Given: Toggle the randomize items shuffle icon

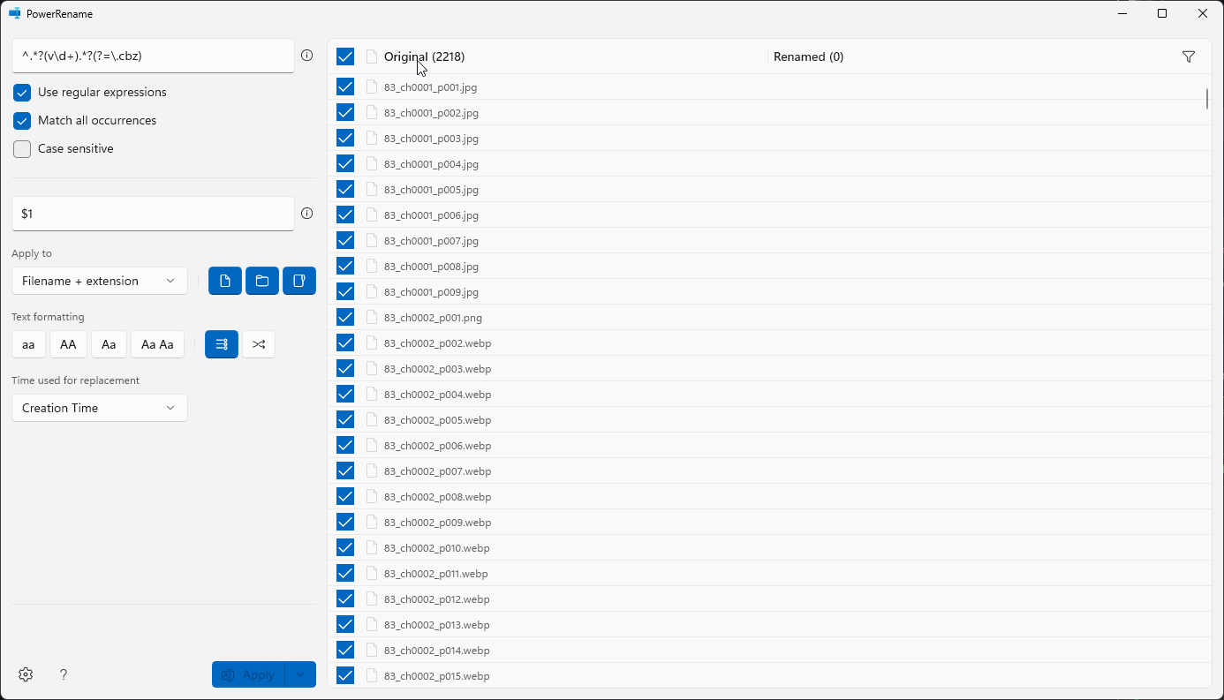Looking at the screenshot, I should click(259, 344).
